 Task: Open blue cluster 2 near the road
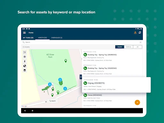pyautogui.click(x=65, y=89)
